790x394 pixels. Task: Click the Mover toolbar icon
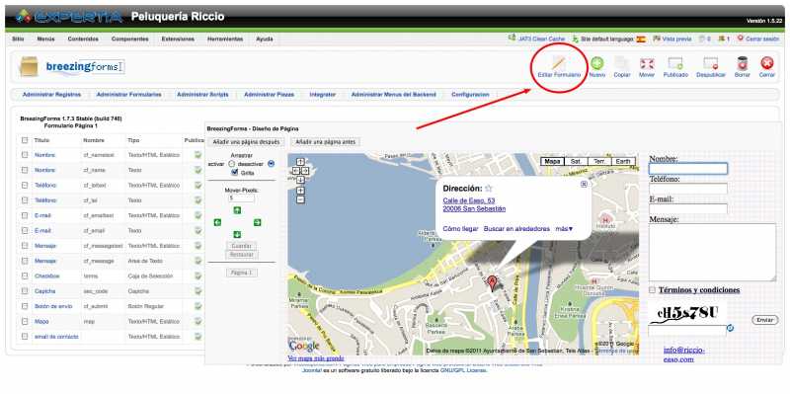pos(647,63)
